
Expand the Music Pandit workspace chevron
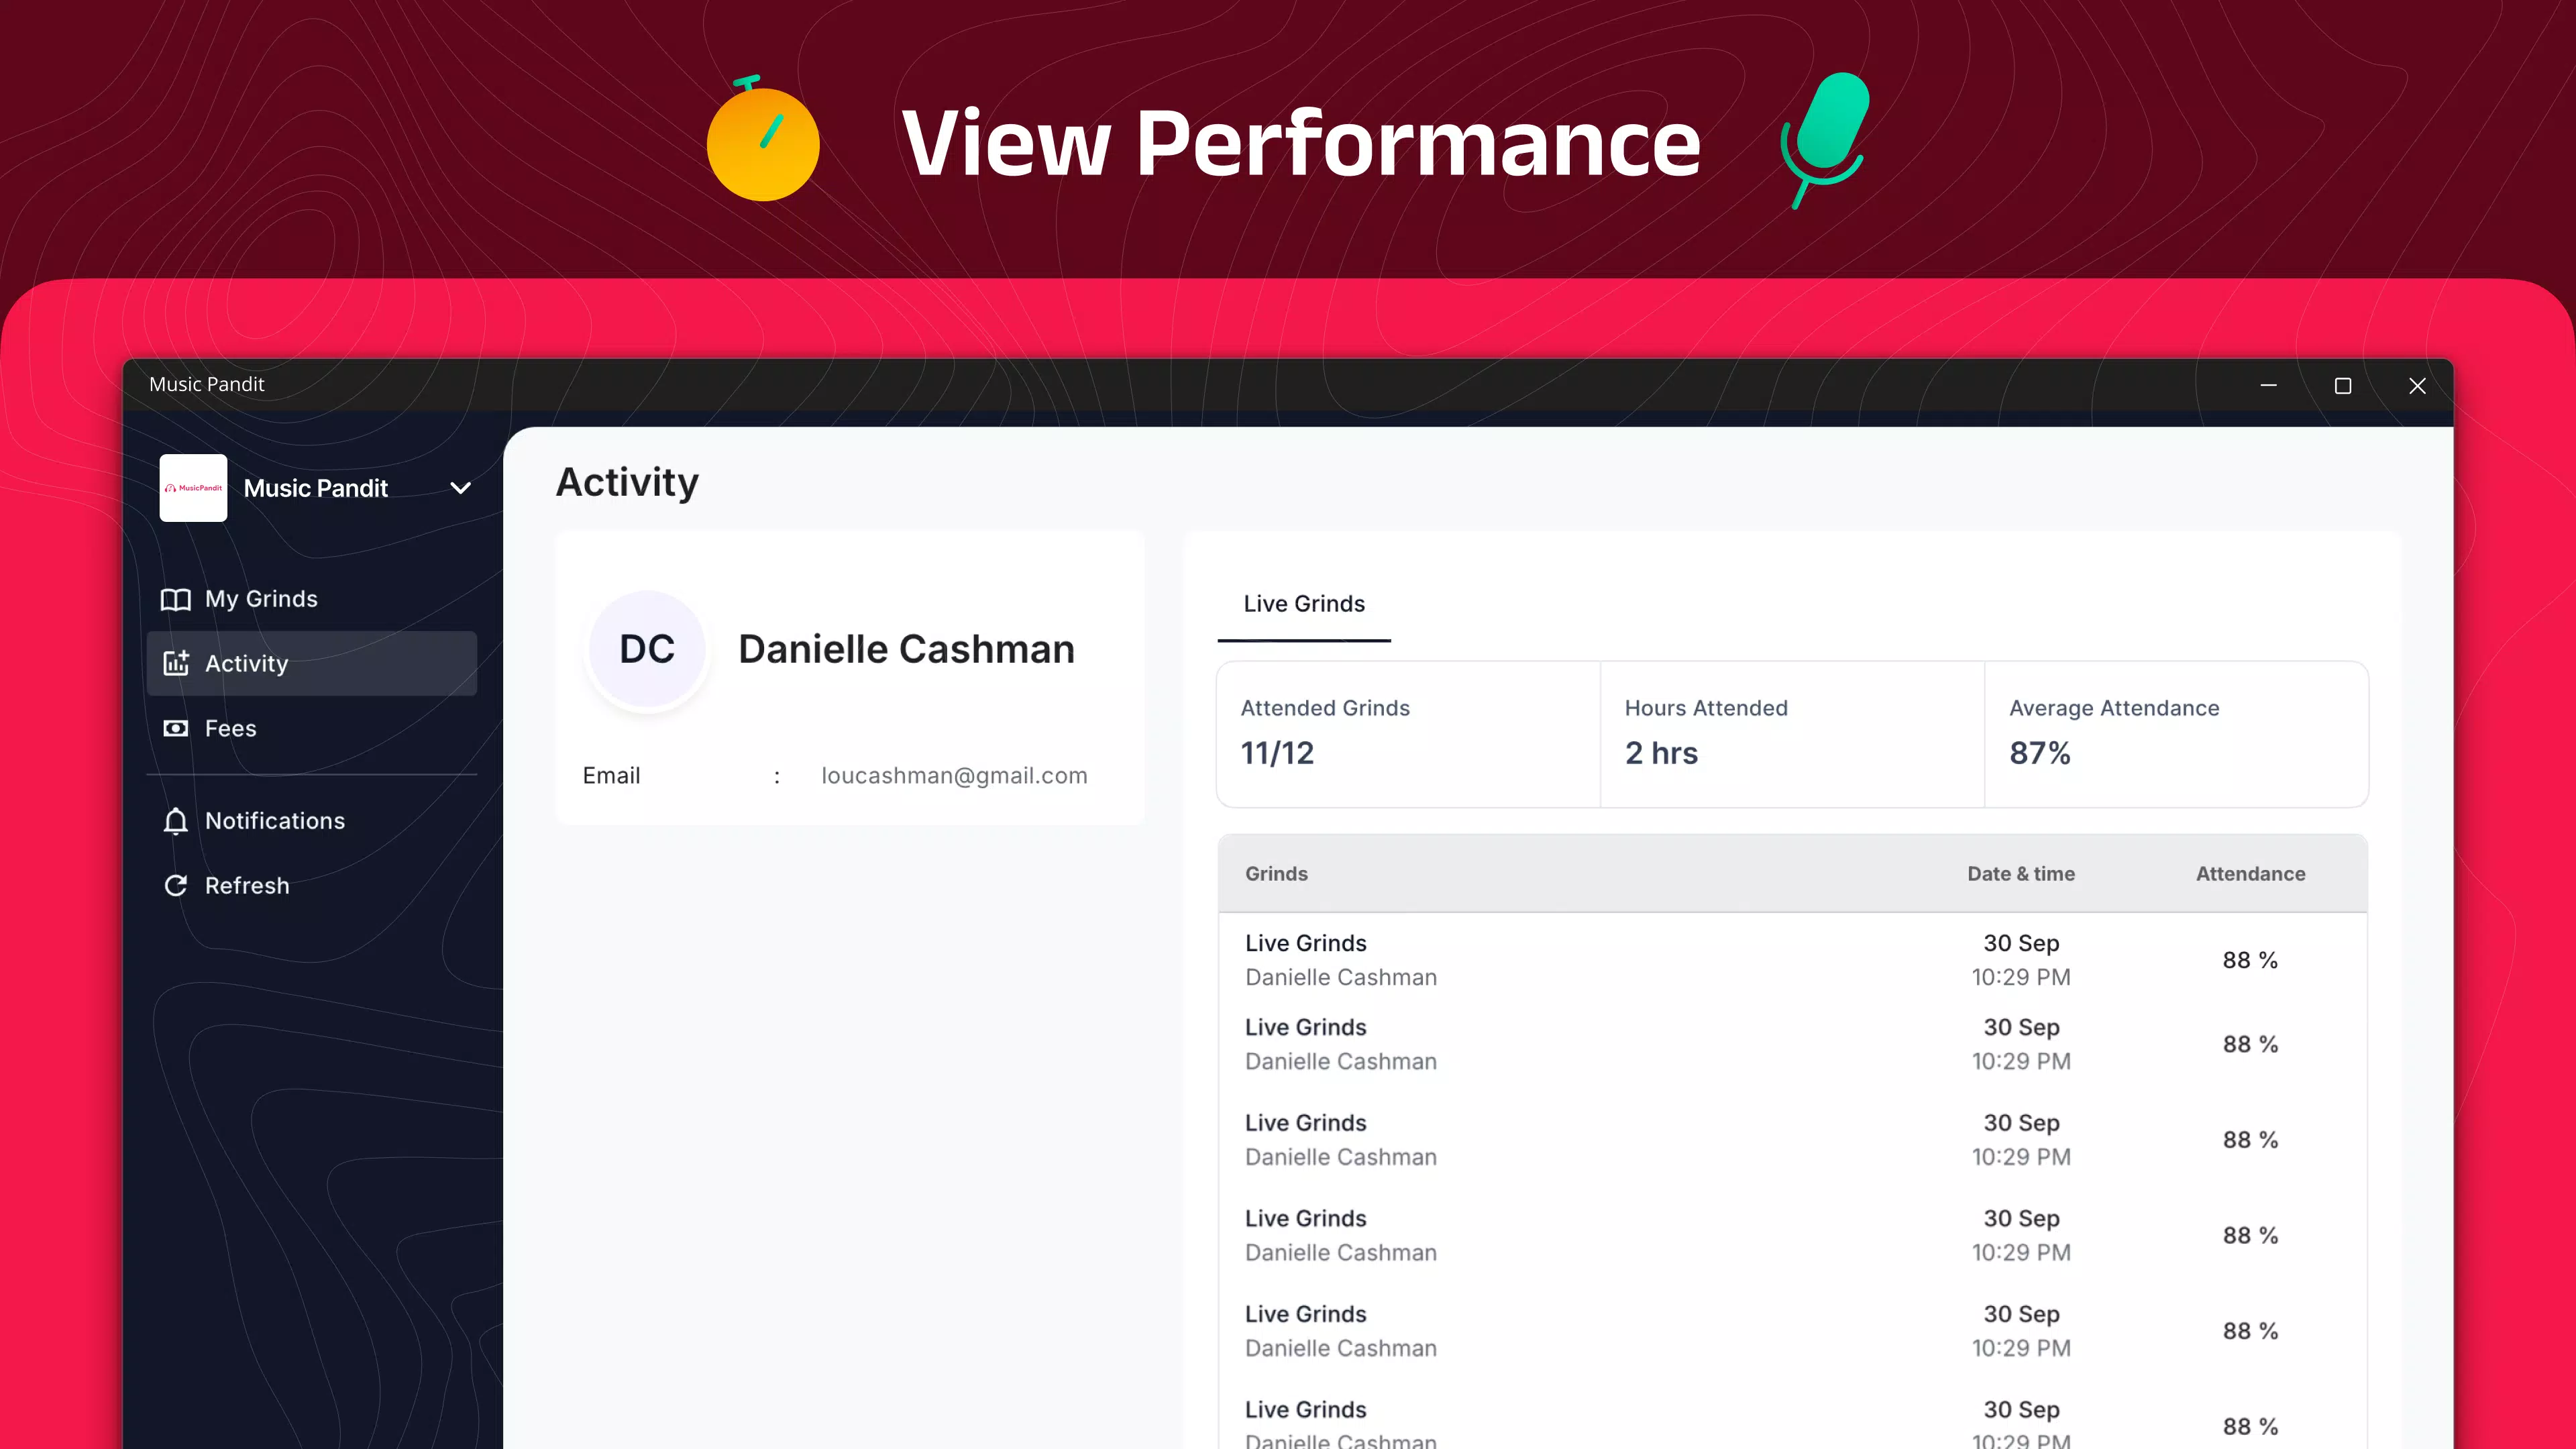coord(460,488)
